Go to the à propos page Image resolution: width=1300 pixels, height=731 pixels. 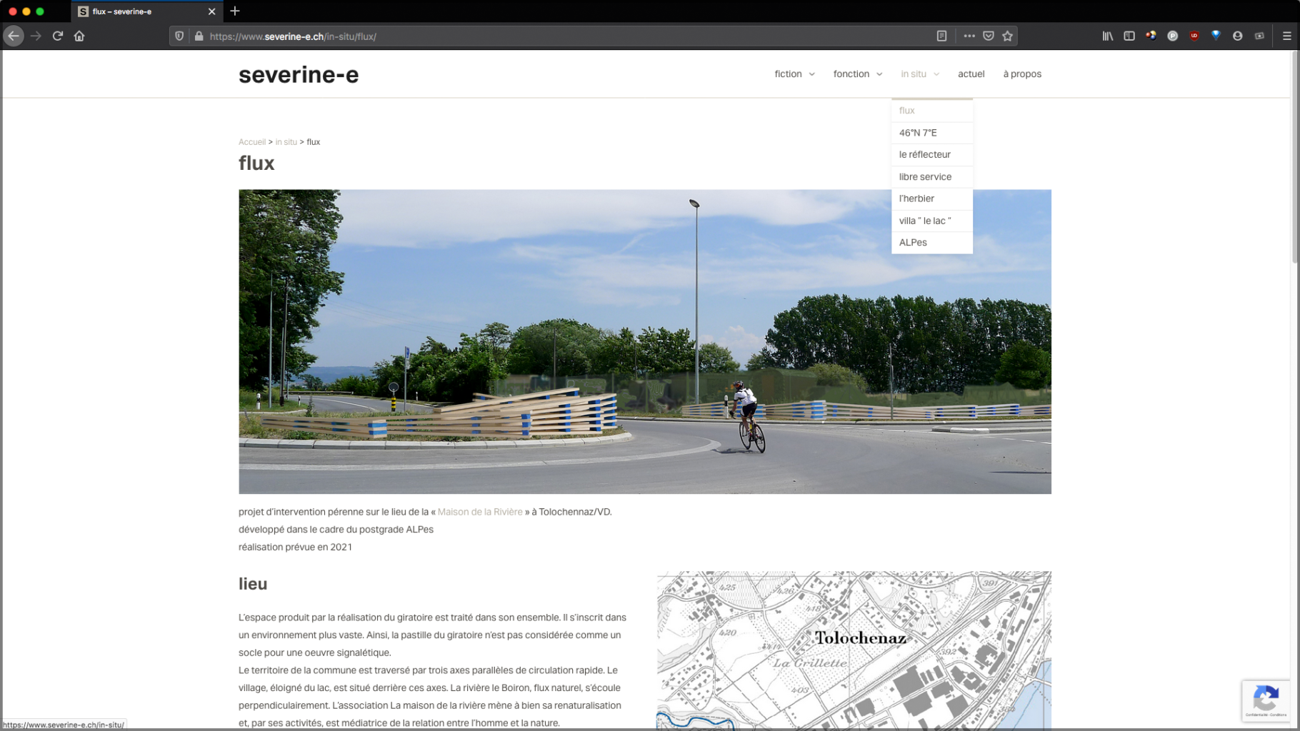coord(1022,74)
